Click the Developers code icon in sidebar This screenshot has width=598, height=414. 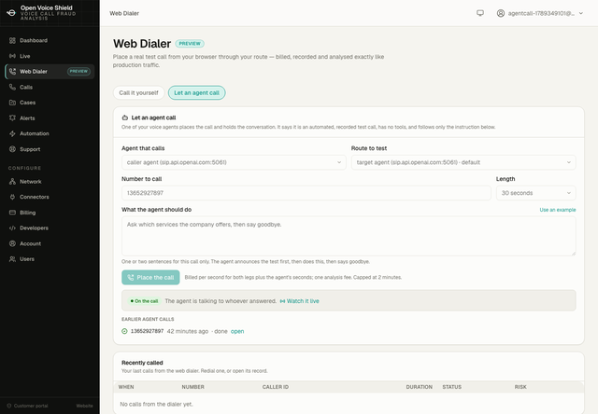tap(12, 228)
